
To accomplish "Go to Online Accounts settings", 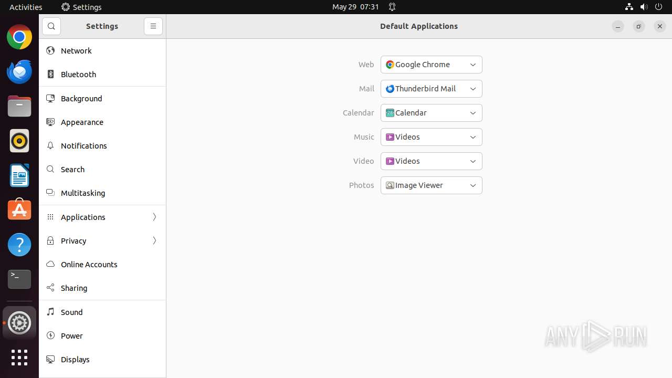I will [102, 265].
